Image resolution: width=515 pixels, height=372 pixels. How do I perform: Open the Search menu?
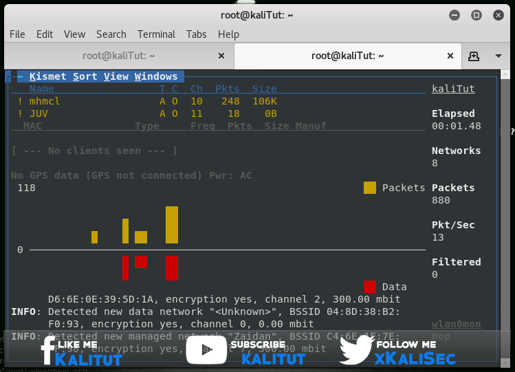(111, 34)
